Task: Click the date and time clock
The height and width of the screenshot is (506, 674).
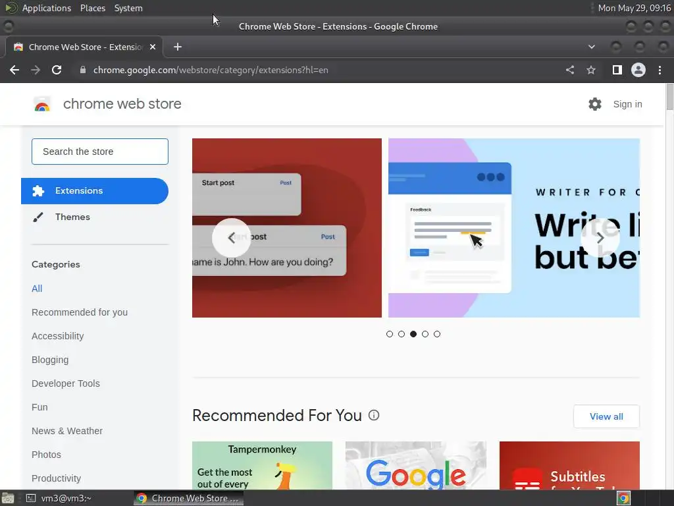Action: [634, 8]
